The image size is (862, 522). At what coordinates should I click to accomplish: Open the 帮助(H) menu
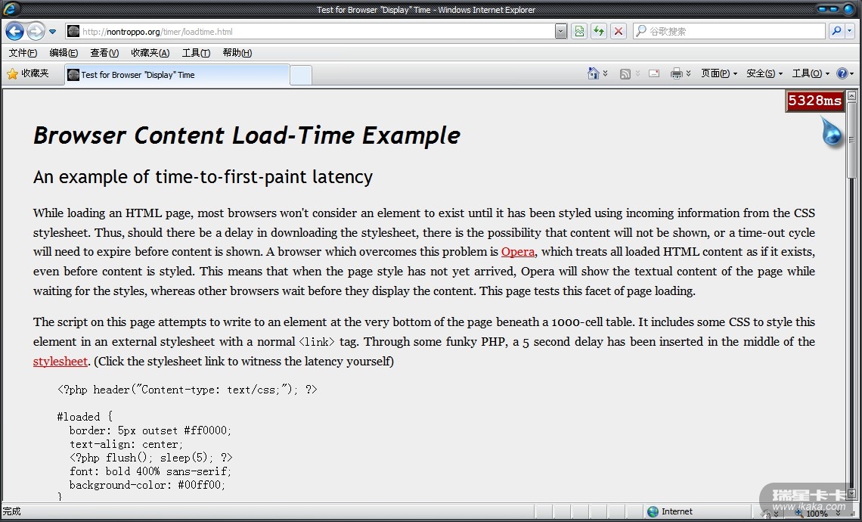click(237, 53)
